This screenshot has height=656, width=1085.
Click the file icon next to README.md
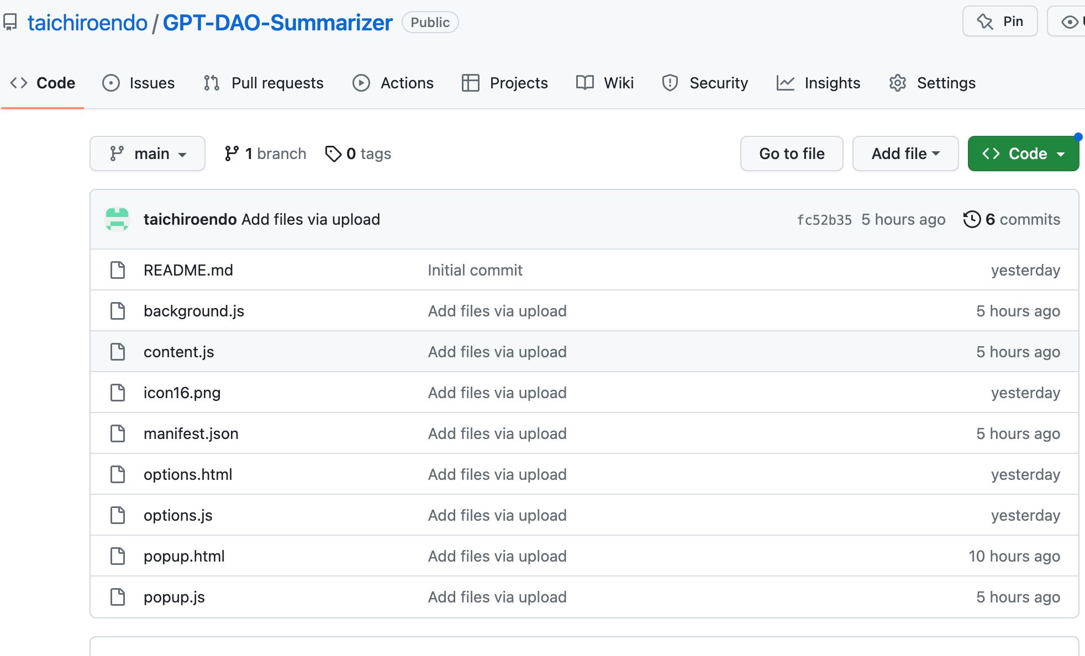tap(118, 270)
